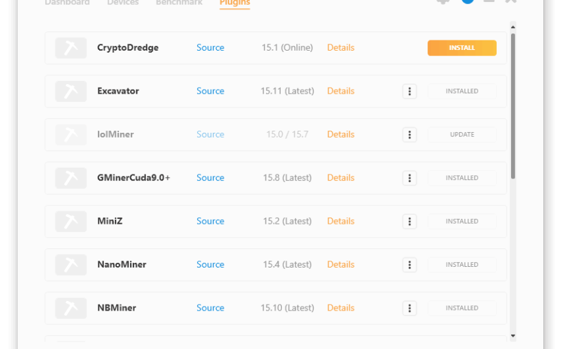Open the Source link for GMinerCuda9.0+

210,178
